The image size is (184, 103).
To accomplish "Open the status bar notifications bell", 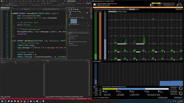I will point(89,99).
